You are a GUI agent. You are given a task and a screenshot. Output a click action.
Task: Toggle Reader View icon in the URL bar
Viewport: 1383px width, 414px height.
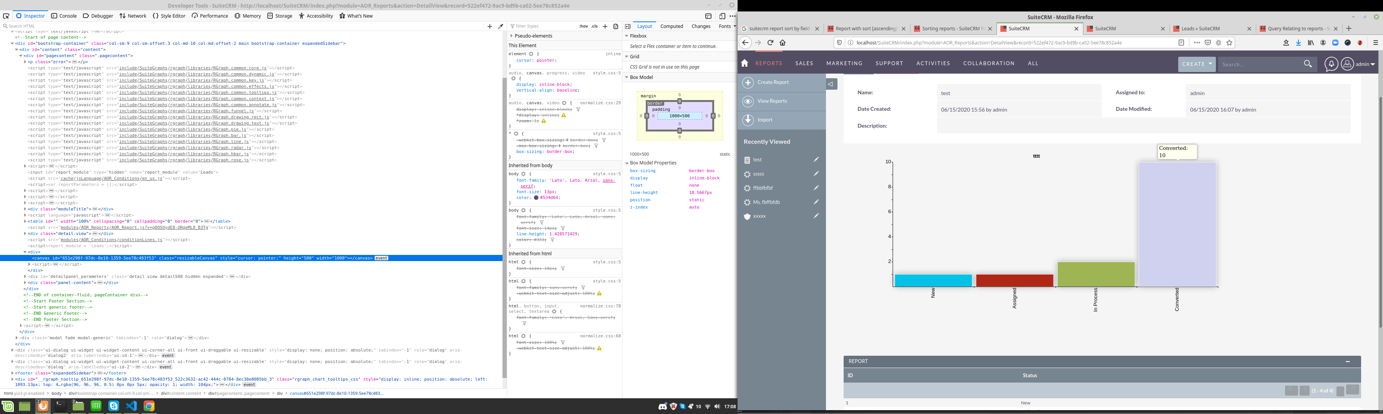pyautogui.click(x=1181, y=43)
